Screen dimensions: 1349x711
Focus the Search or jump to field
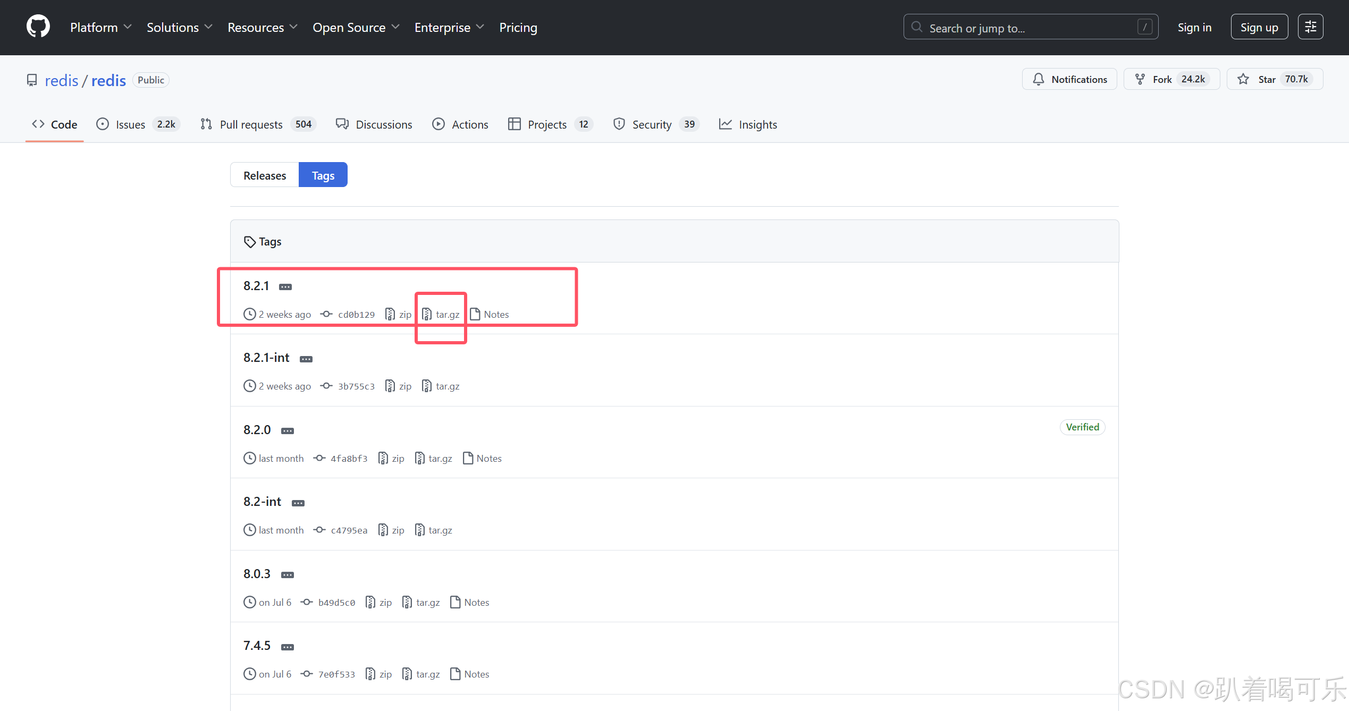tap(1031, 27)
